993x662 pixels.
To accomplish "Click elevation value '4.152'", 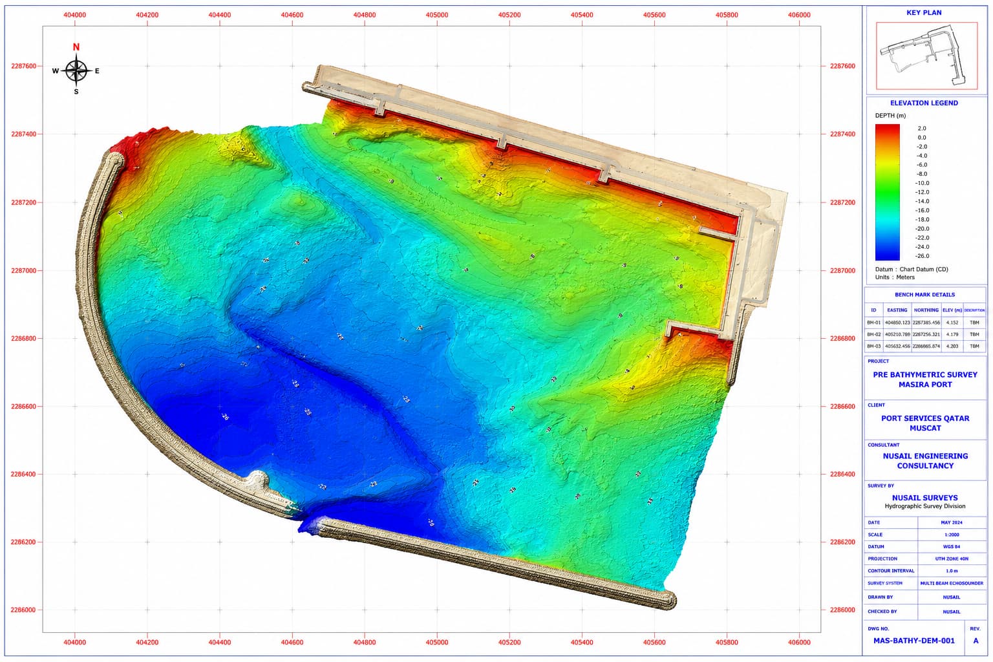I will click(x=952, y=323).
